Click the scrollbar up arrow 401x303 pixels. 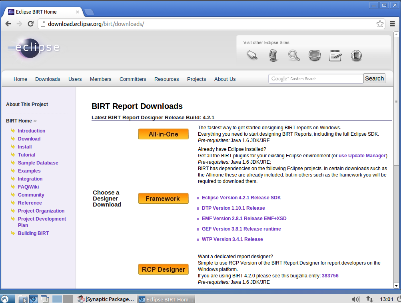pyautogui.click(x=396, y=34)
